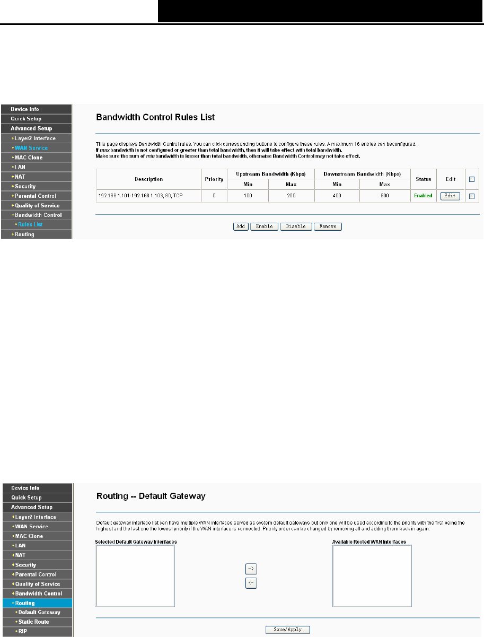Tick the select-all checkbox in table header
The width and height of the screenshot is (484, 637).
471,179
